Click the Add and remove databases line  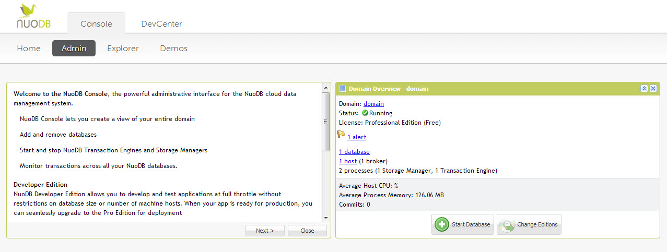point(58,135)
